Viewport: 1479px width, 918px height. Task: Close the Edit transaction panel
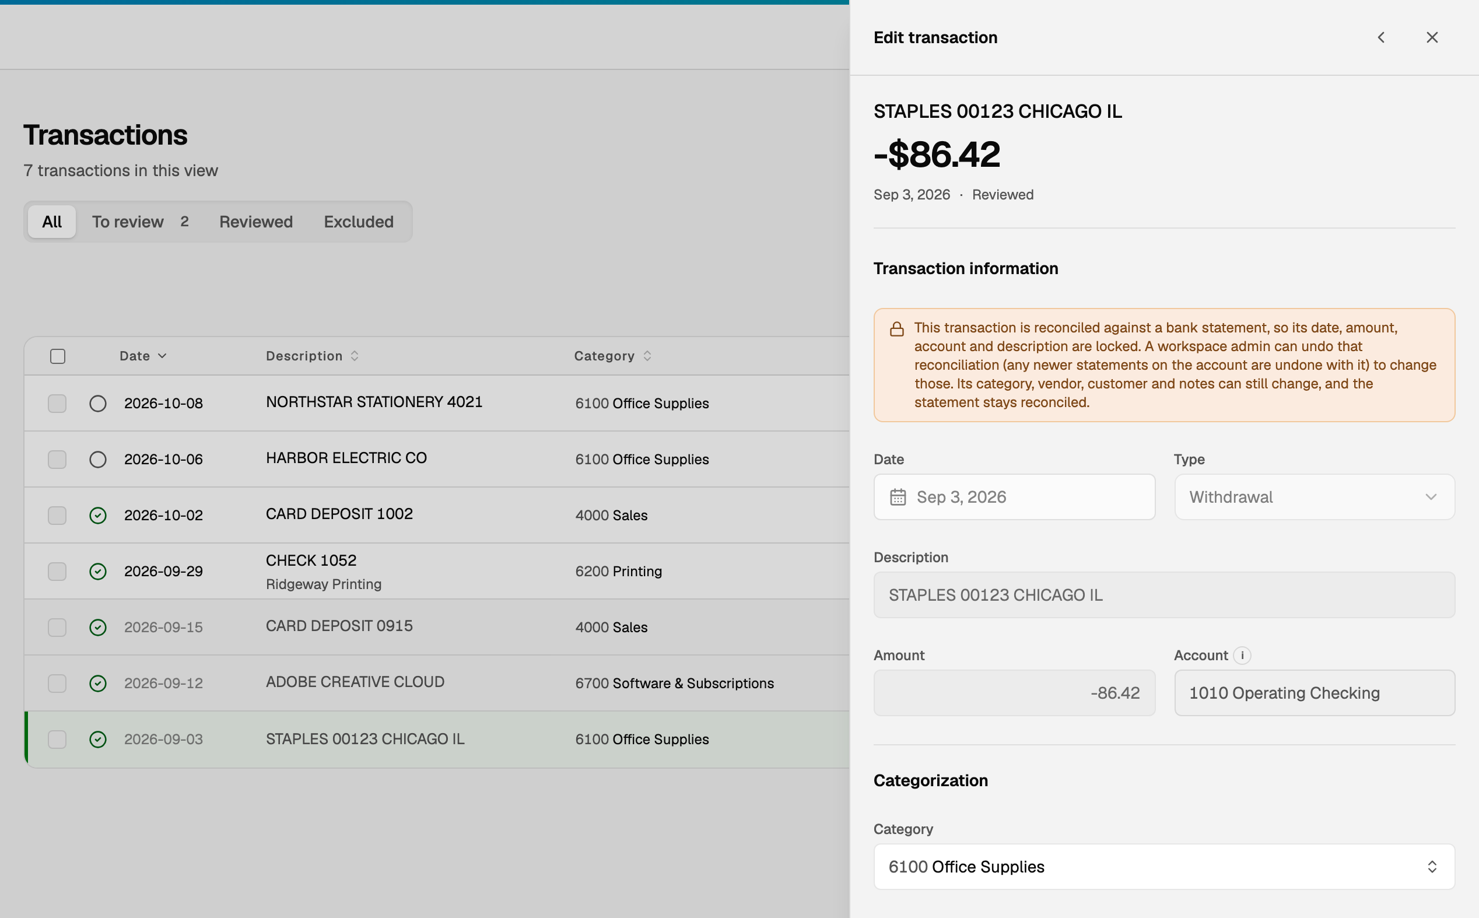[1432, 38]
